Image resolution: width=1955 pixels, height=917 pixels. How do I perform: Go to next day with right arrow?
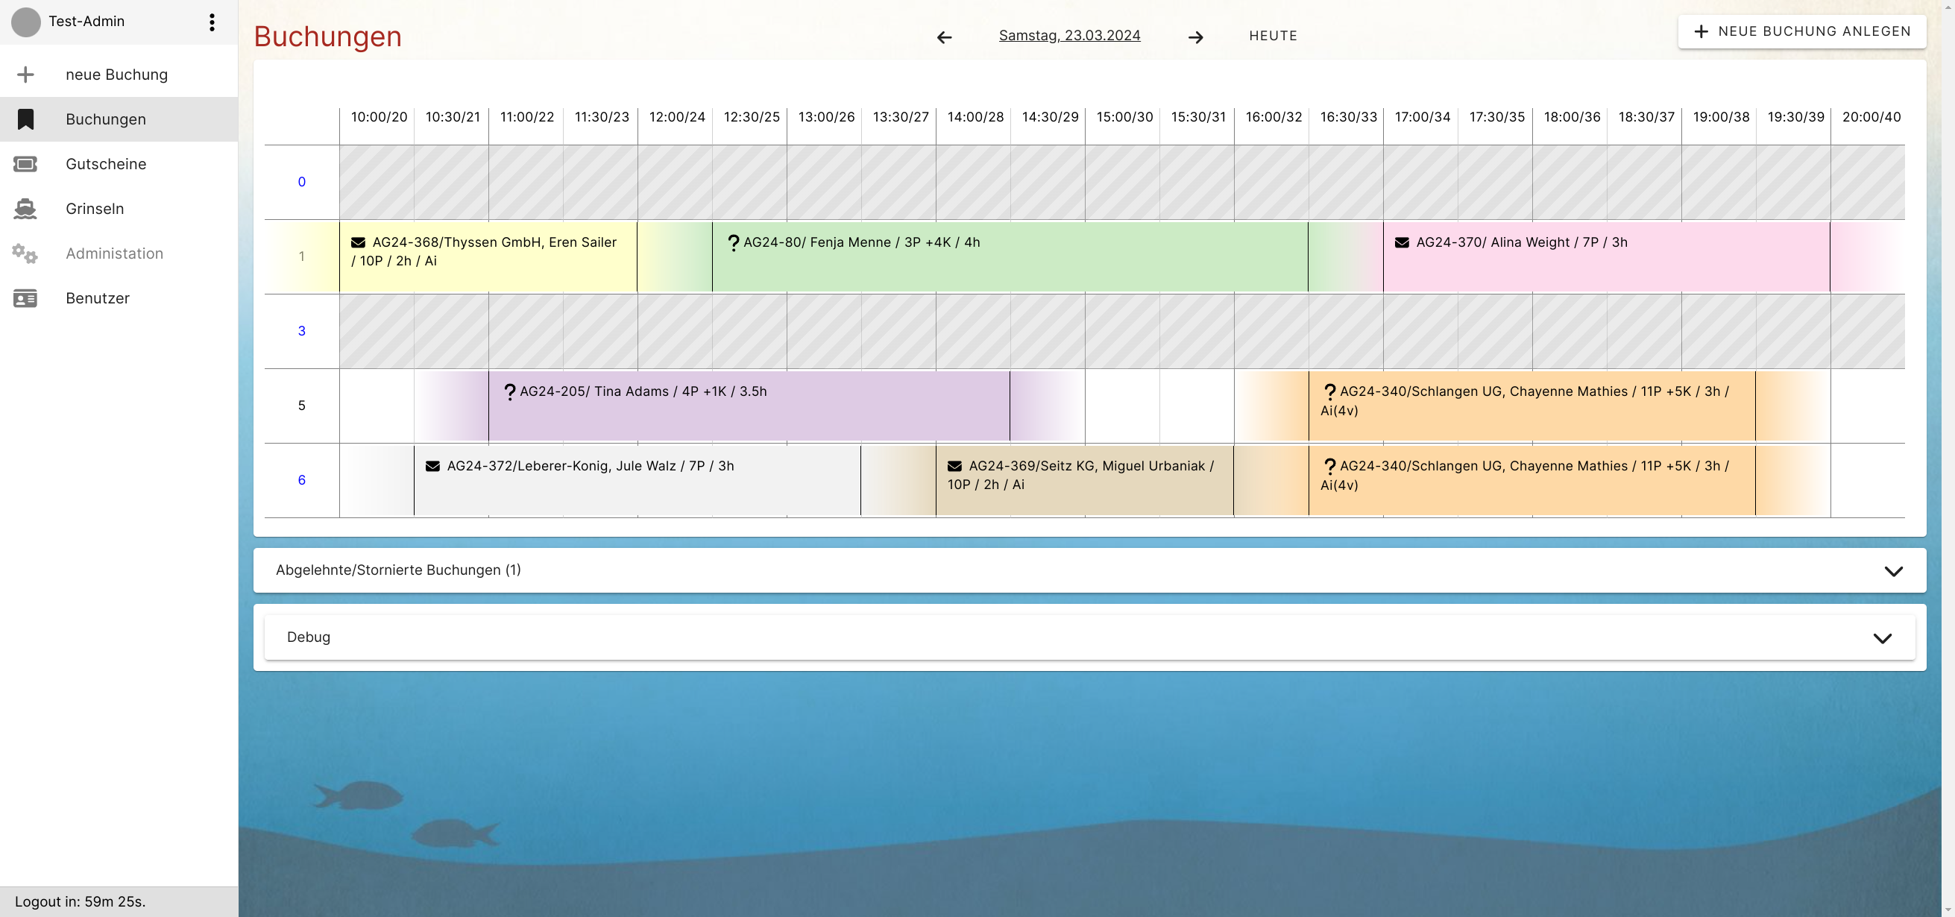click(x=1195, y=37)
